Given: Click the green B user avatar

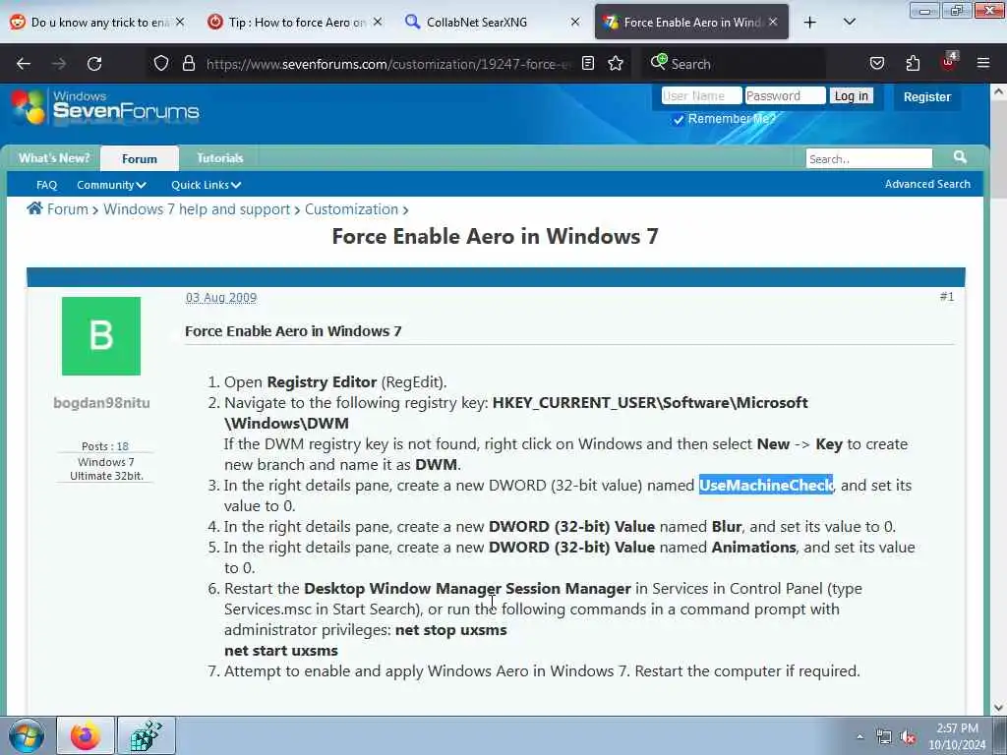Looking at the screenshot, I should 101,336.
